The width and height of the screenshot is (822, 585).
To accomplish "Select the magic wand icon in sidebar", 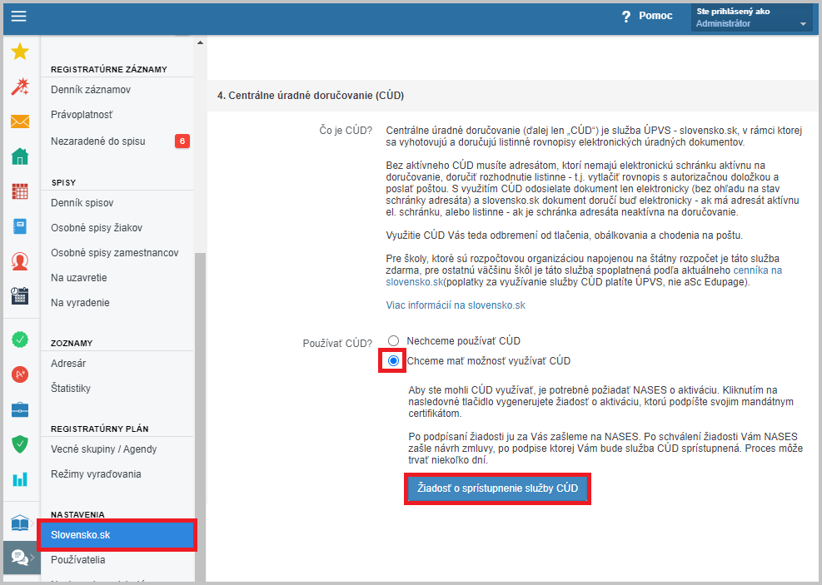I will pyautogui.click(x=20, y=87).
